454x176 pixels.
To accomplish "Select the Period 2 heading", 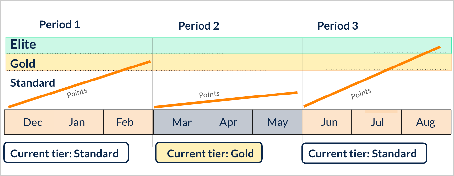I will [199, 26].
